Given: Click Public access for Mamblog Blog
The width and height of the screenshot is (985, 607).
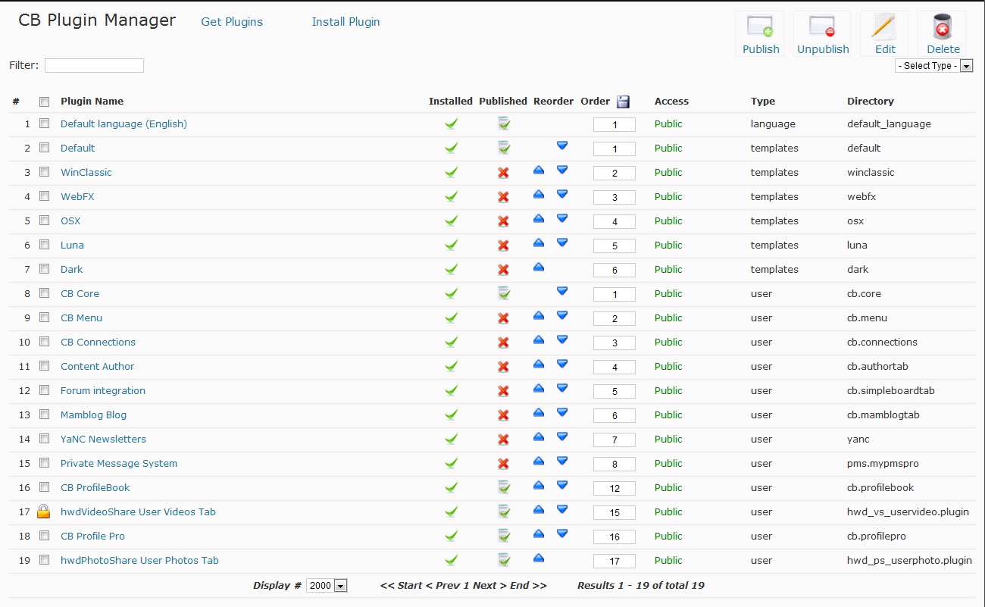Looking at the screenshot, I should tap(668, 415).
